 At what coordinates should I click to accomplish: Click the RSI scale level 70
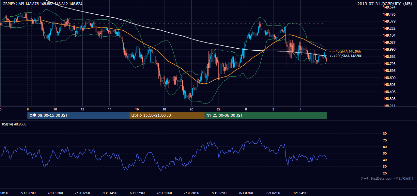point(385,140)
